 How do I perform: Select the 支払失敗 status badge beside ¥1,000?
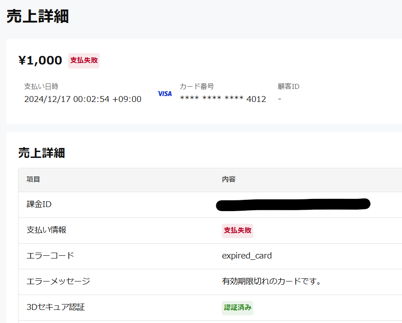[83, 61]
